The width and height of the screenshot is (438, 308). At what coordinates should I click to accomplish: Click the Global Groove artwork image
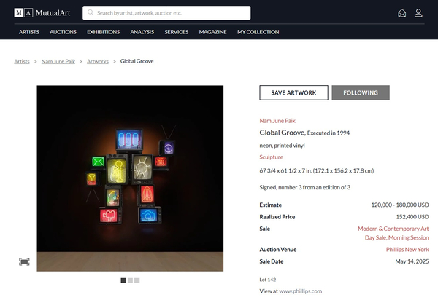tap(130, 178)
